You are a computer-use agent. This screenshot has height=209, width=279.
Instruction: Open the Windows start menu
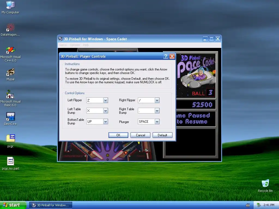coord(13,205)
